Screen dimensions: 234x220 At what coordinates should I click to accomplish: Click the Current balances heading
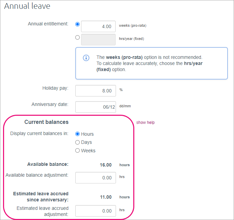pyautogui.click(x=46, y=122)
